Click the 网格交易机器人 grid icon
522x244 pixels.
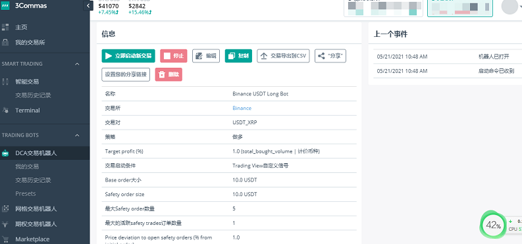[x=5, y=208]
